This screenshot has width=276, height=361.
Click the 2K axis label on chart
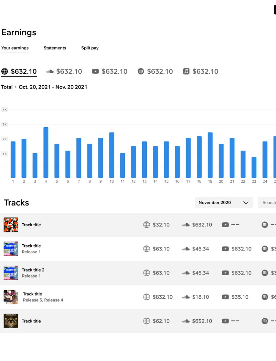(x=5, y=139)
